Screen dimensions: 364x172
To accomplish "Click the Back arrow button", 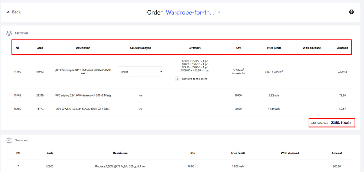I will [x=13, y=12].
